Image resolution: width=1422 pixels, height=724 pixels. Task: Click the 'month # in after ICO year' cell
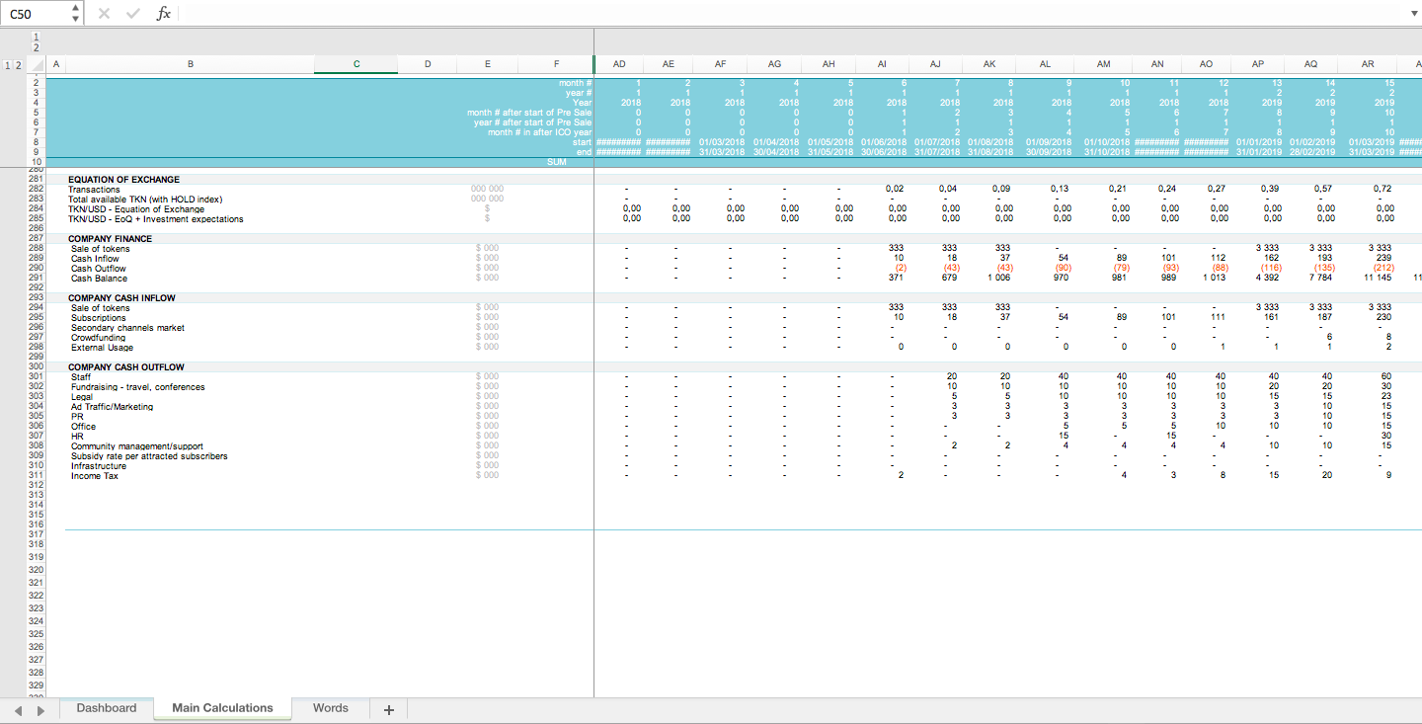(540, 132)
